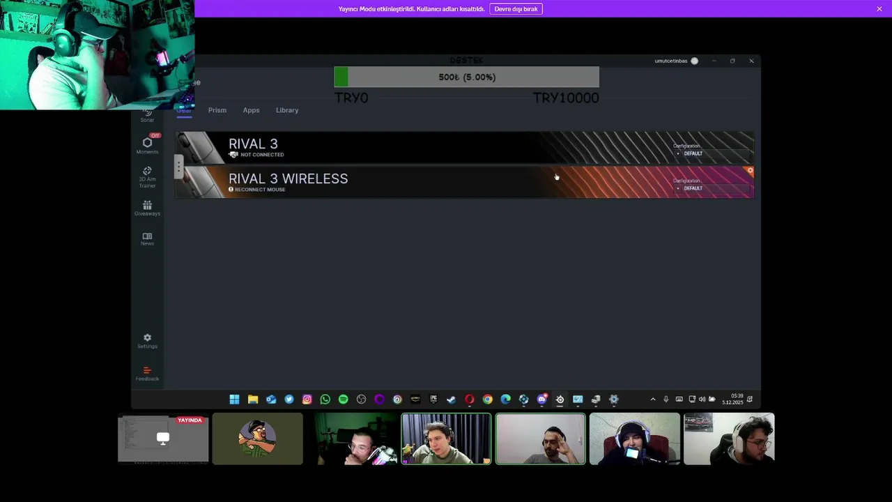Image resolution: width=892 pixels, height=502 pixels.
Task: Switch to the Prism tab
Action: 217,110
